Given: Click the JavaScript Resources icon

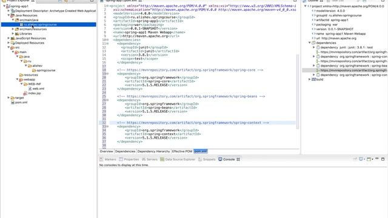Looking at the screenshot, I should [13, 38].
